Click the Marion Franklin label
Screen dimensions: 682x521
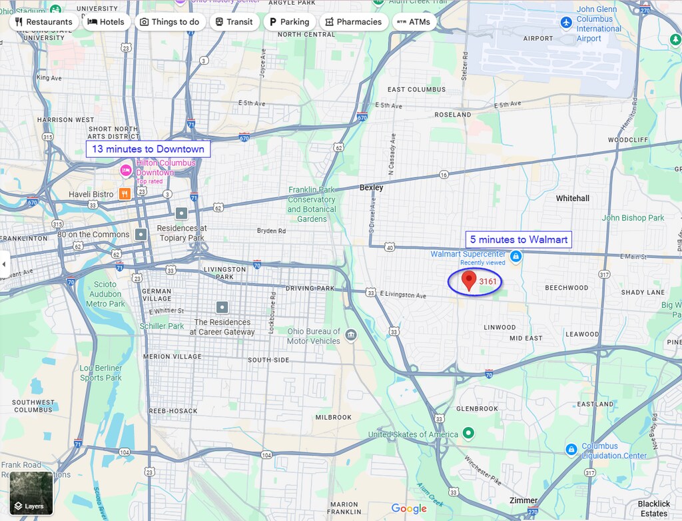(344, 508)
